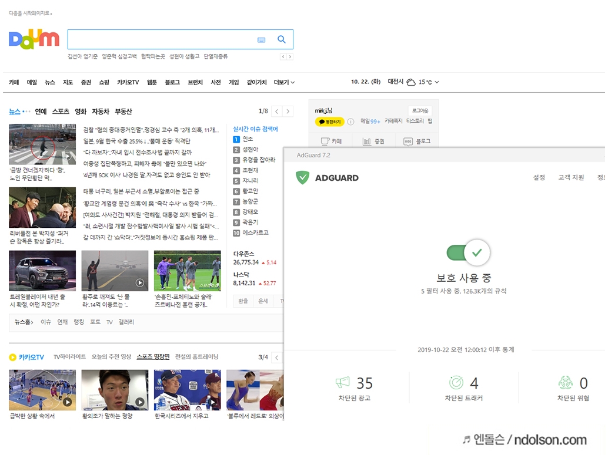Open the soccer training article thumbnail
Image resolution: width=608 pixels, height=455 pixels.
tap(188, 271)
